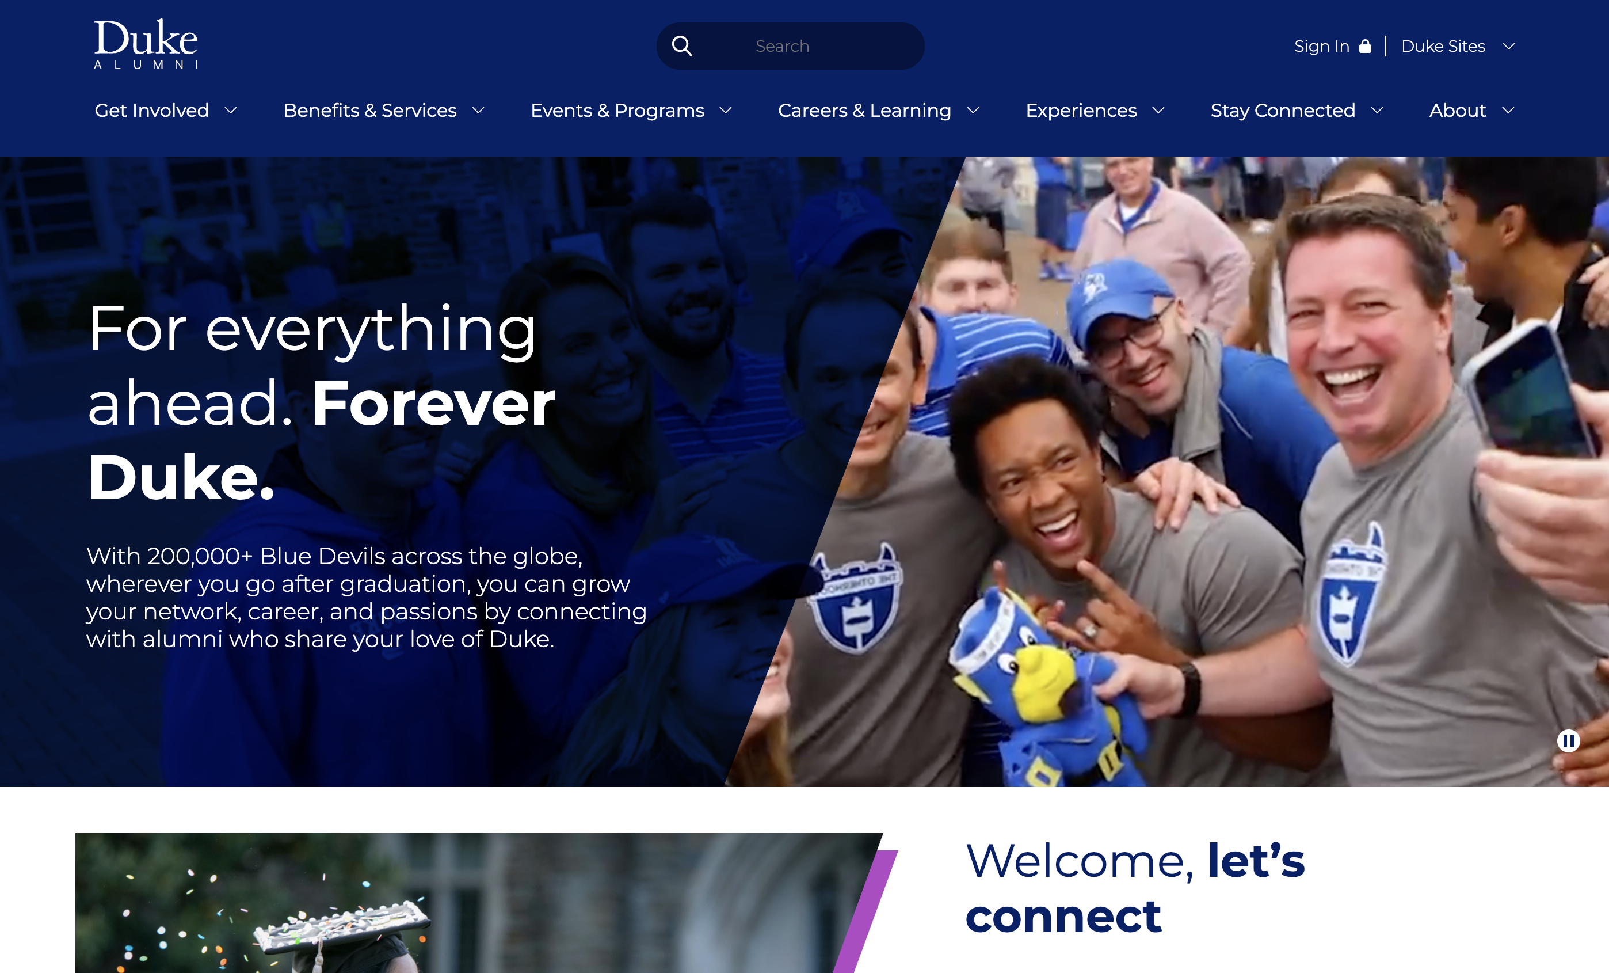
Task: Click the chevron beside Benefits & Services
Action: [478, 111]
